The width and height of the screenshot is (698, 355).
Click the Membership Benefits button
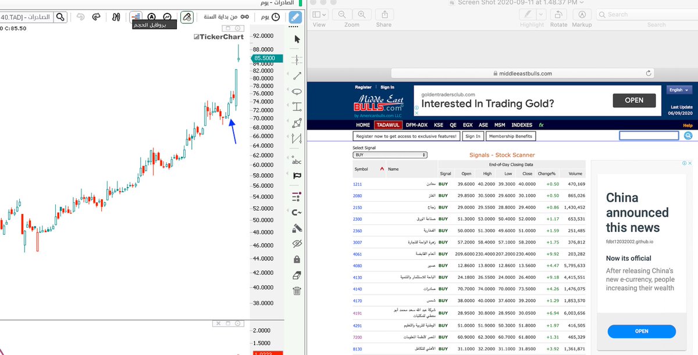tap(510, 136)
